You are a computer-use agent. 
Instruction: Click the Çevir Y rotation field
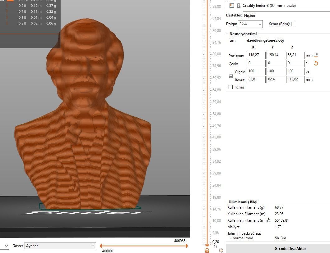pyautogui.click(x=276, y=63)
